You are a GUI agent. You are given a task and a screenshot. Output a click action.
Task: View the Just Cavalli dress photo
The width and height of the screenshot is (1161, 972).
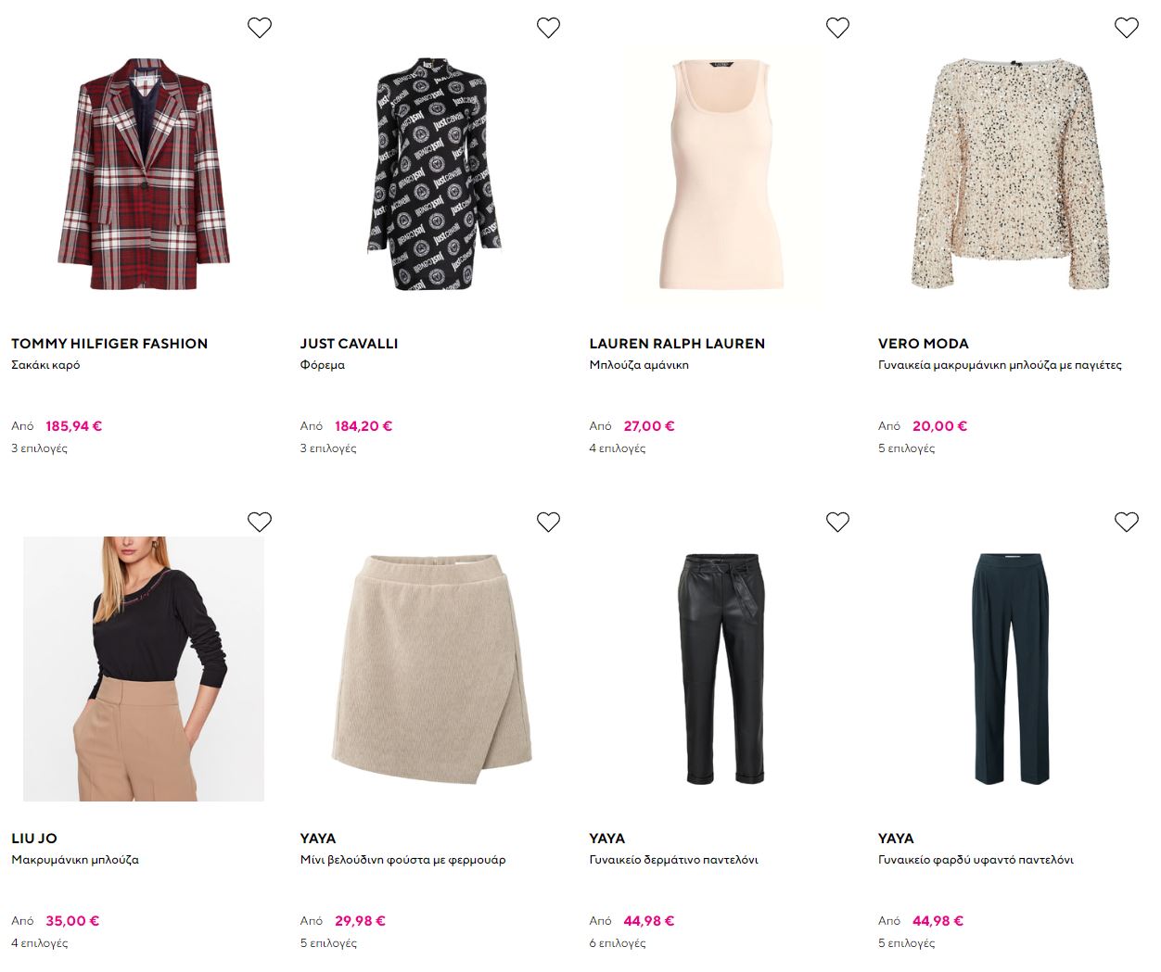pyautogui.click(x=433, y=173)
